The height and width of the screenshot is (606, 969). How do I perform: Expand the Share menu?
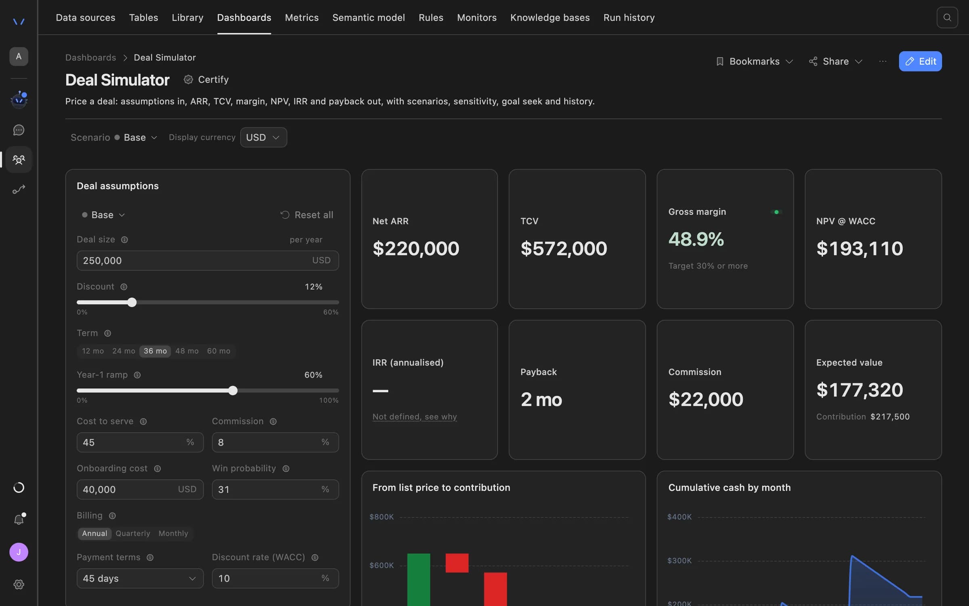tap(835, 61)
